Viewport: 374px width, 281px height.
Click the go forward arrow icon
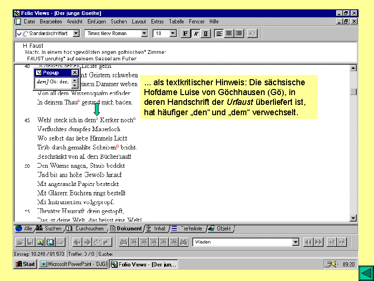(87, 242)
